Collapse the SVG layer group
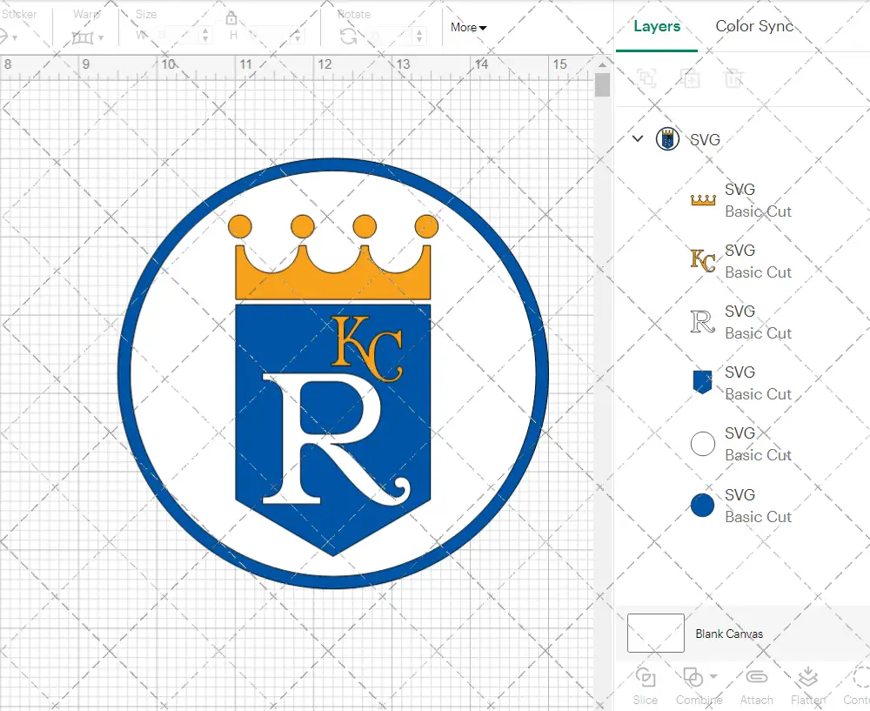Image resolution: width=870 pixels, height=711 pixels. (x=638, y=139)
